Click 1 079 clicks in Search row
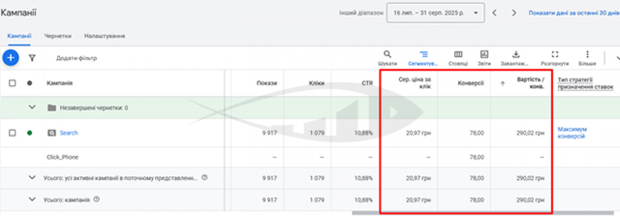The height and width of the screenshot is (216, 620). point(317,133)
